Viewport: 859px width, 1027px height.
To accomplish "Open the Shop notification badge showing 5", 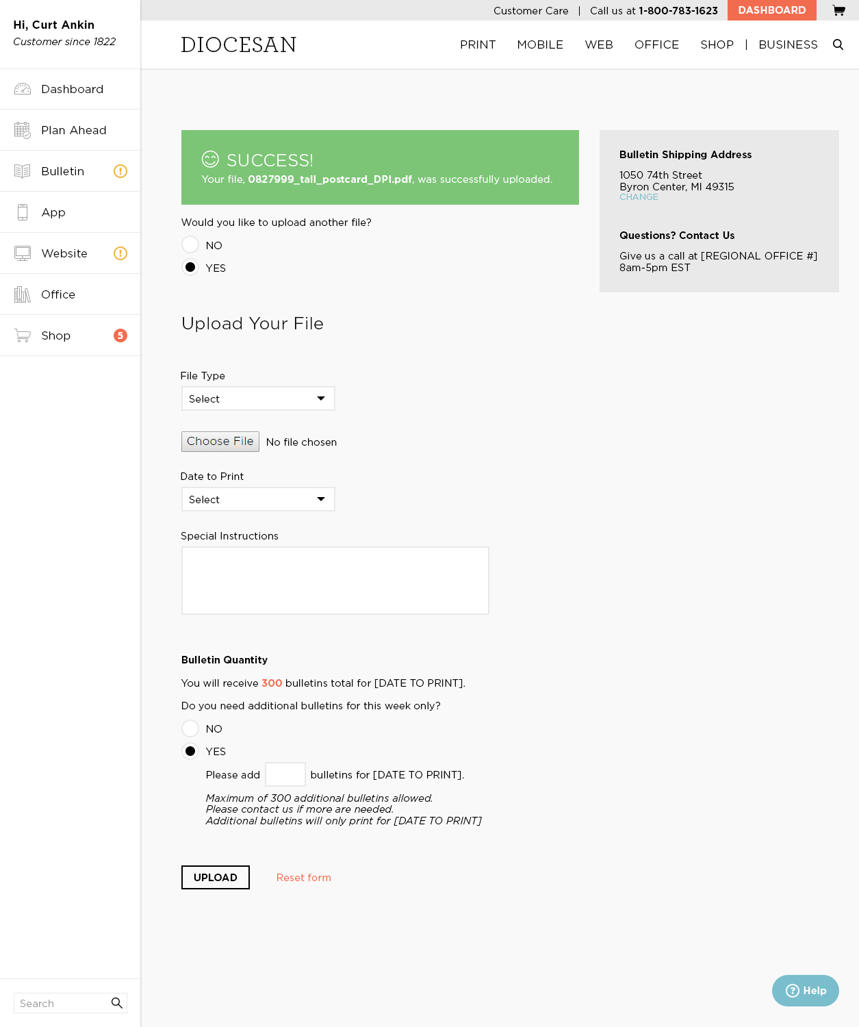I will [x=120, y=335].
